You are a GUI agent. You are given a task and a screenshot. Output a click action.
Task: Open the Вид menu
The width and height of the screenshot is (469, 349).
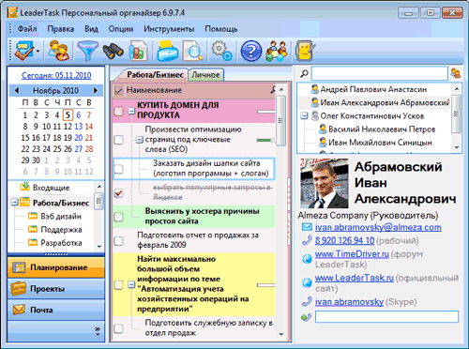(x=91, y=29)
